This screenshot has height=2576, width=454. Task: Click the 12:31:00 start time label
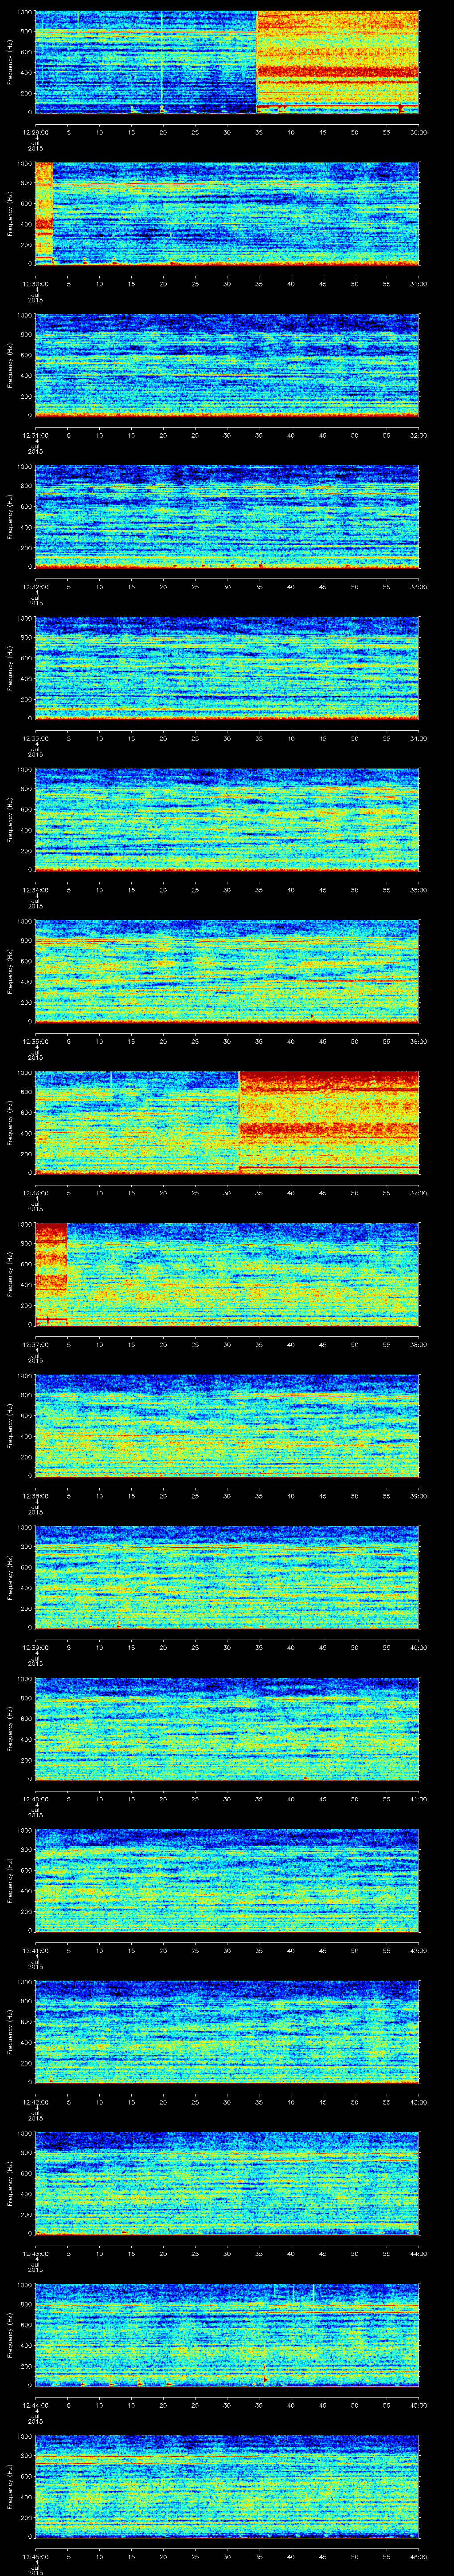click(x=36, y=435)
